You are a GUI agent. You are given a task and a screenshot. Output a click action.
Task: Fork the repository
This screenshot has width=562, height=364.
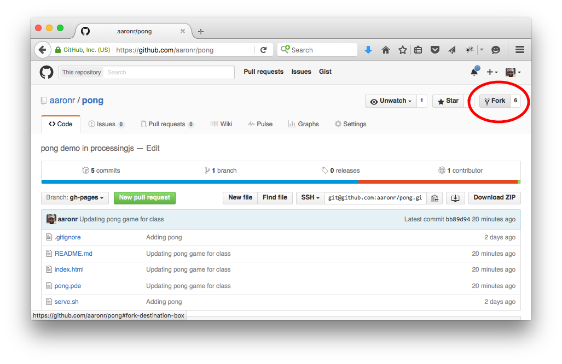tap(495, 101)
